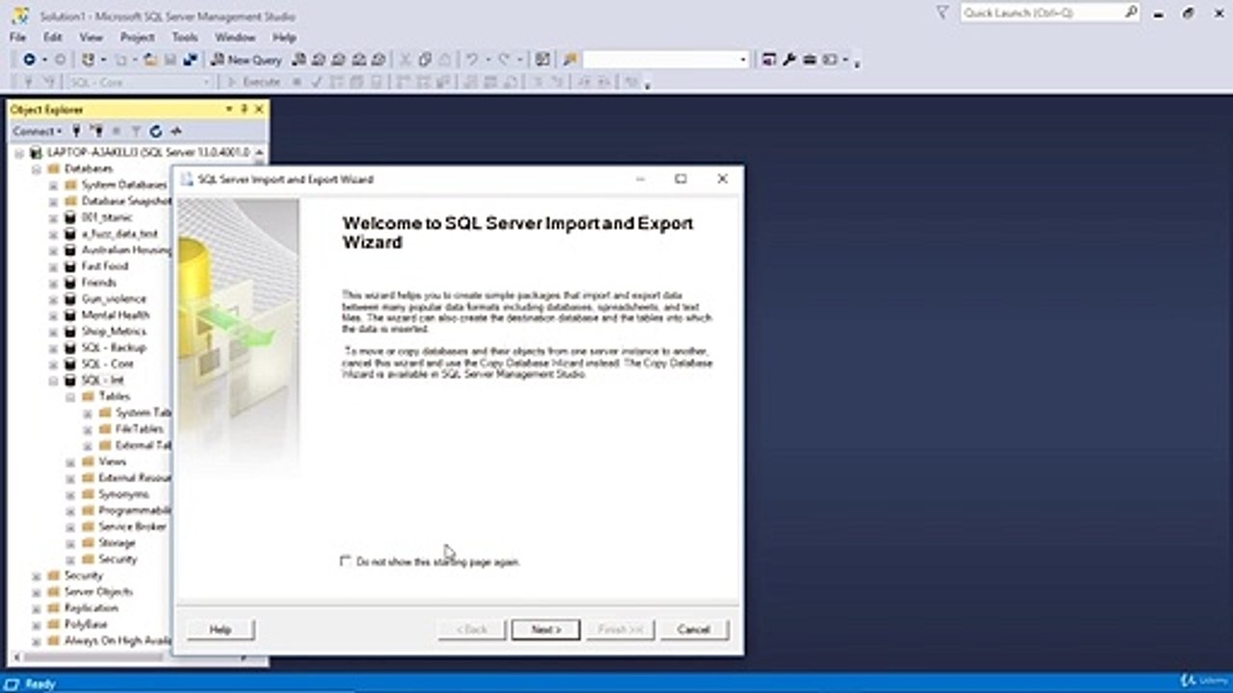The image size is (1233, 693).
Task: Open the Window menu
Action: (x=235, y=38)
